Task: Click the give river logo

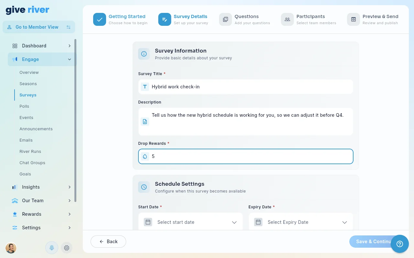Action: coord(27,10)
